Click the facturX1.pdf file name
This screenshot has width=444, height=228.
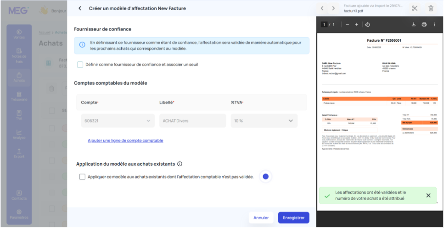click(x=354, y=11)
